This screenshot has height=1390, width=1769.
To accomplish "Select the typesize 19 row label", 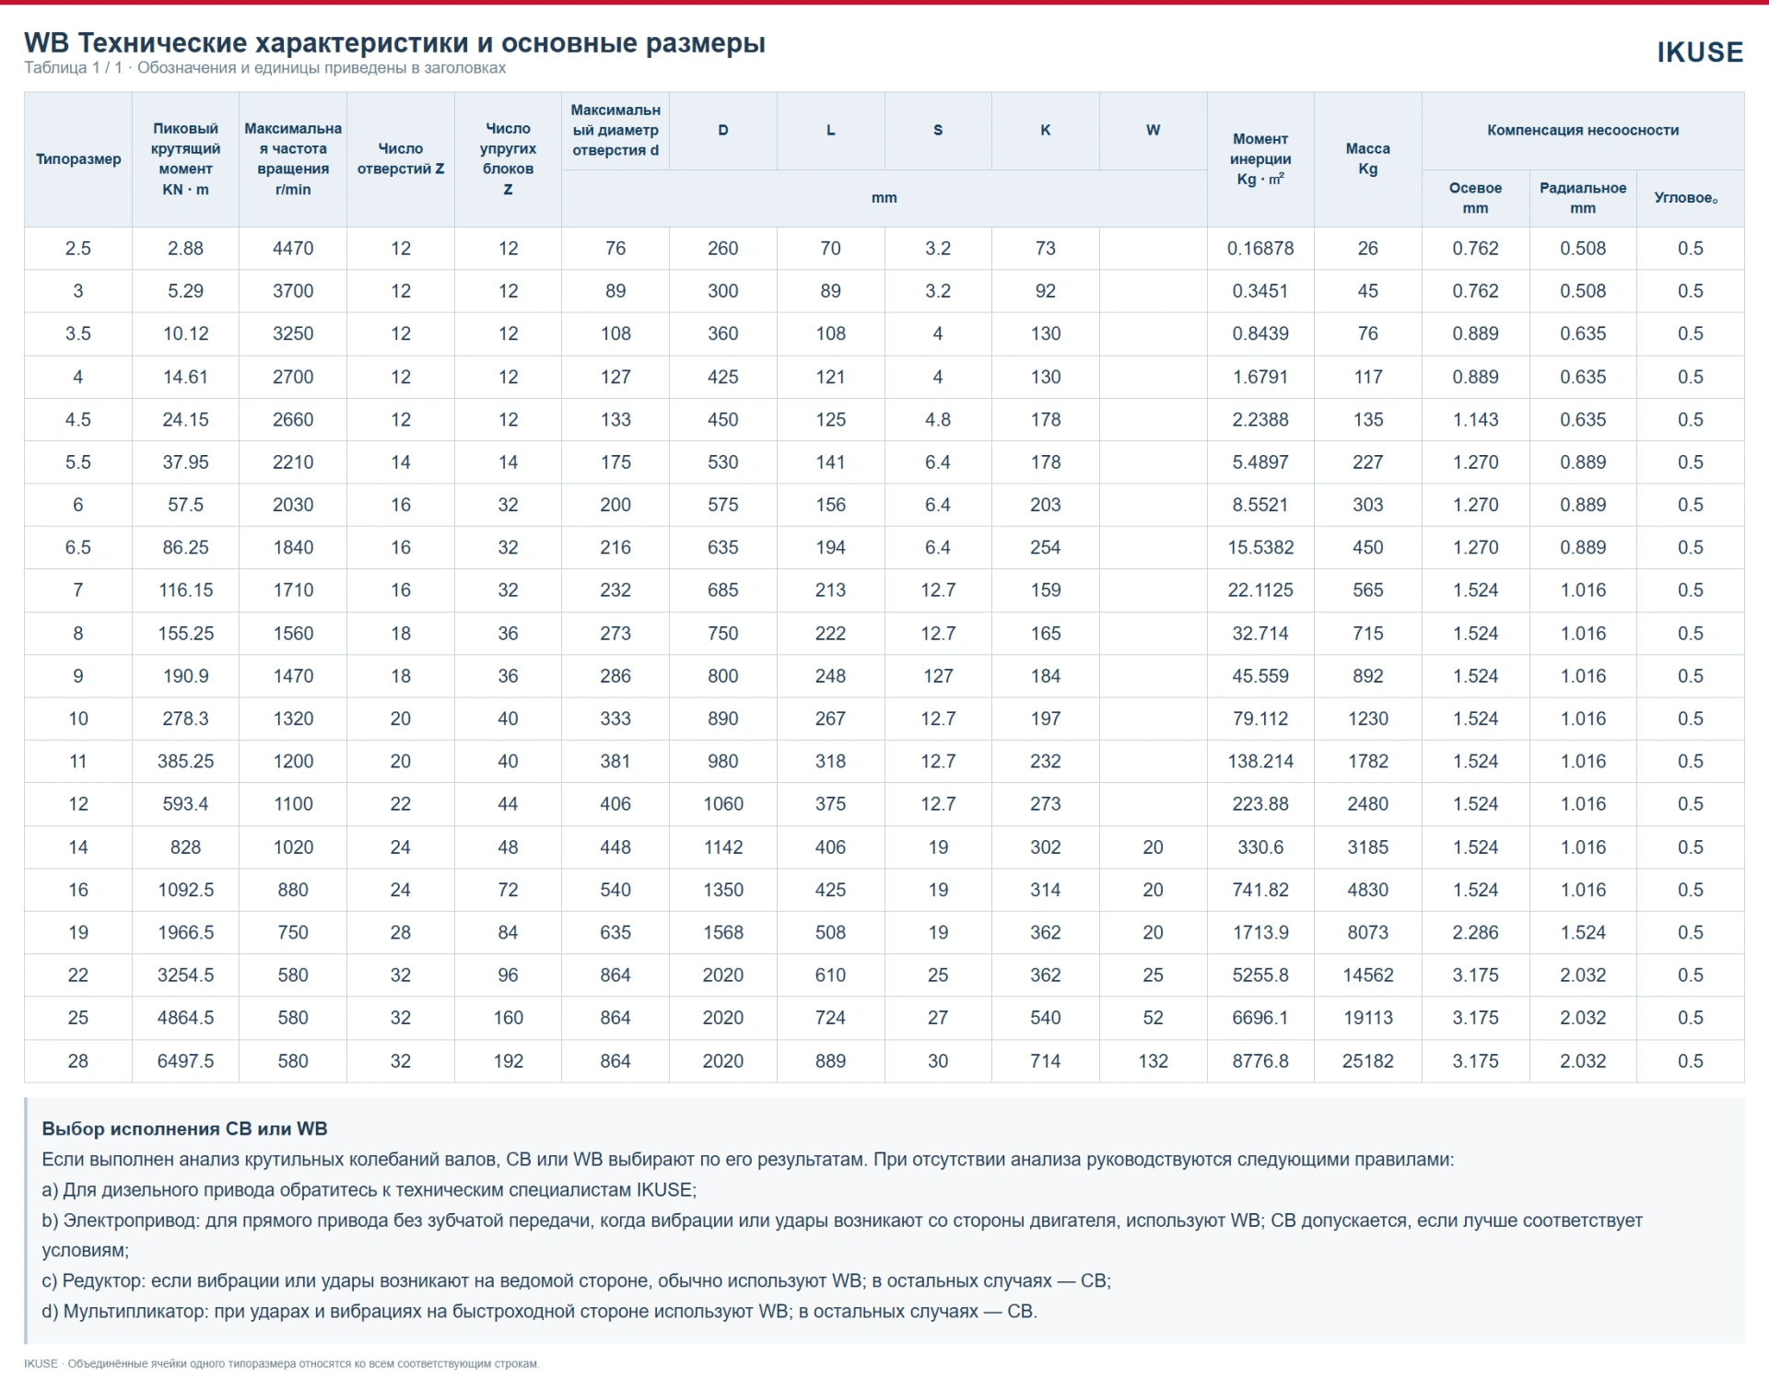I will (x=78, y=932).
